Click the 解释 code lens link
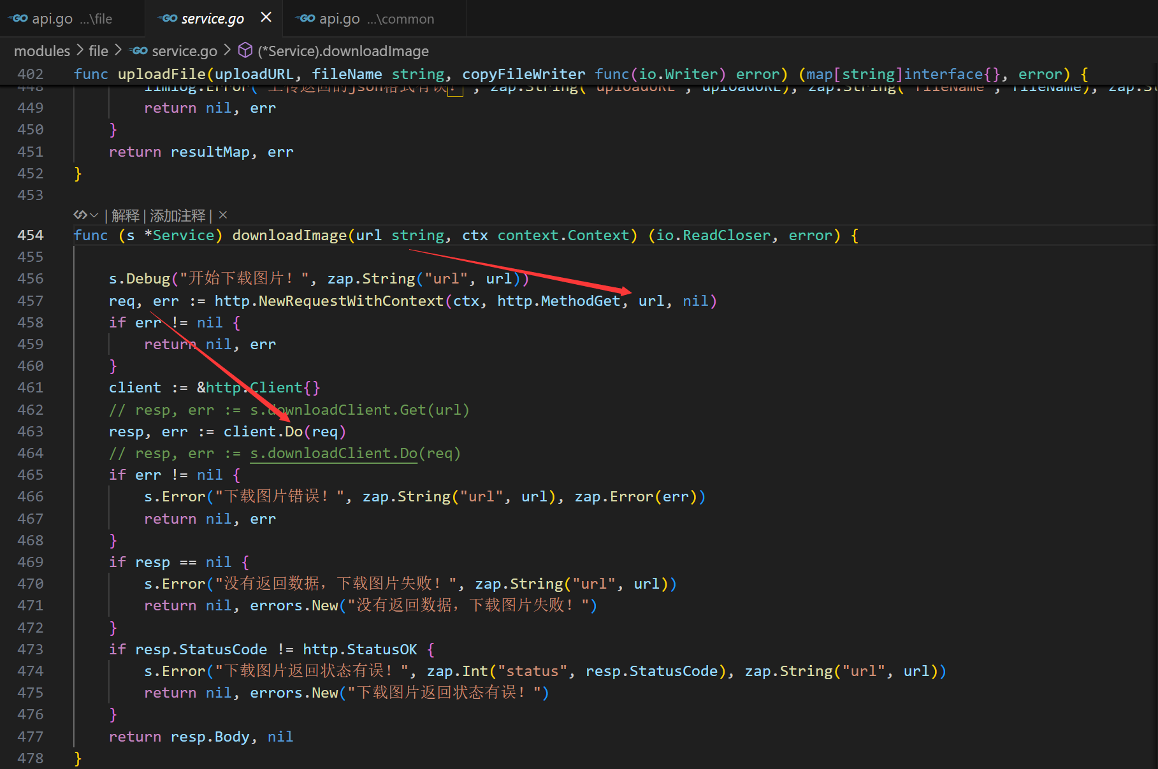The width and height of the screenshot is (1158, 769). point(126,216)
